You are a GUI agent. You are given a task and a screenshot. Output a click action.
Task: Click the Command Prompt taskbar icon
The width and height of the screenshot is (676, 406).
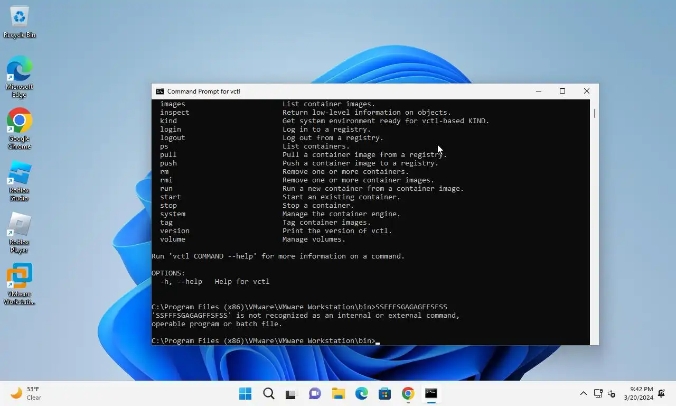tap(431, 393)
